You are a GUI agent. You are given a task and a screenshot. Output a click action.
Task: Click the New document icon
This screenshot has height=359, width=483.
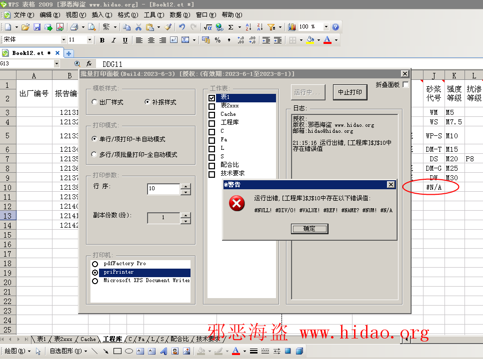coord(8,27)
